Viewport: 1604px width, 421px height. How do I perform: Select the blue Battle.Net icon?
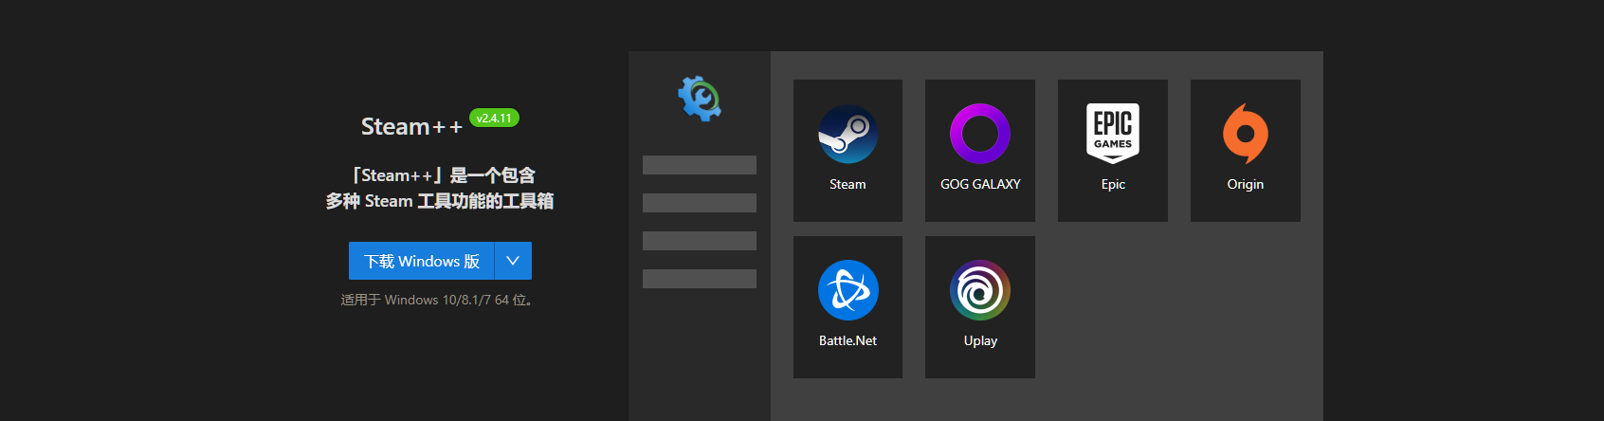[848, 290]
